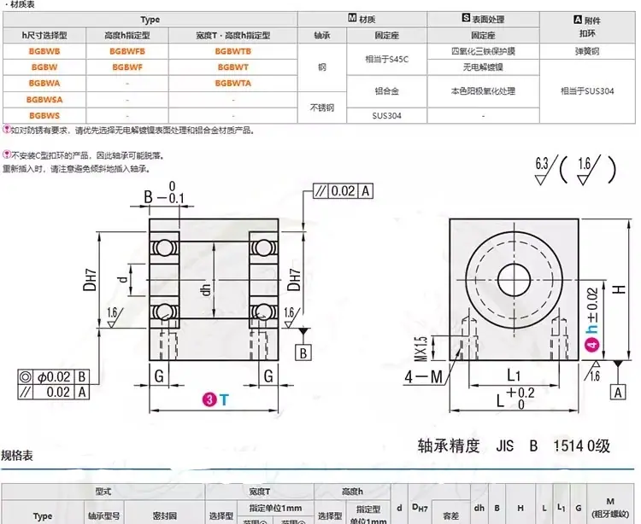
Task: Select the BGBWSA type link
Action: pyautogui.click(x=44, y=100)
